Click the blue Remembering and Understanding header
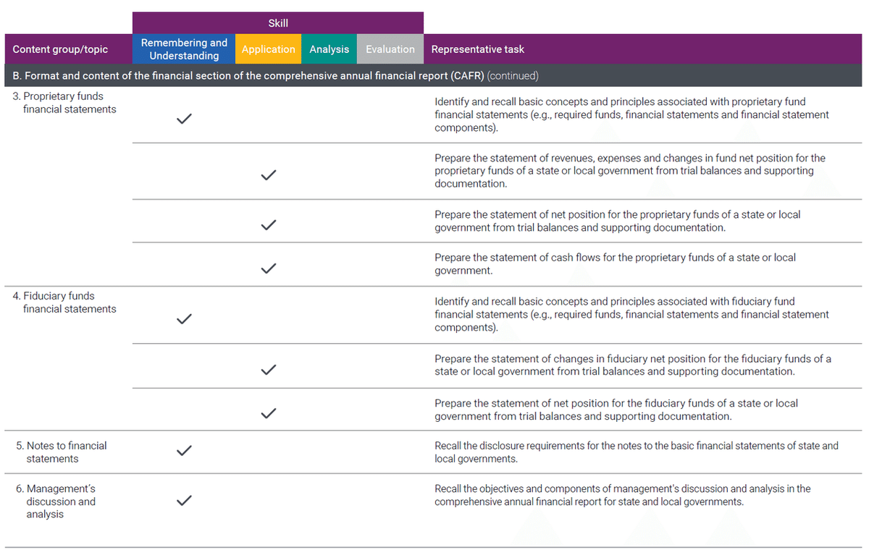Viewport: 869px width, 550px height. pyautogui.click(x=184, y=49)
